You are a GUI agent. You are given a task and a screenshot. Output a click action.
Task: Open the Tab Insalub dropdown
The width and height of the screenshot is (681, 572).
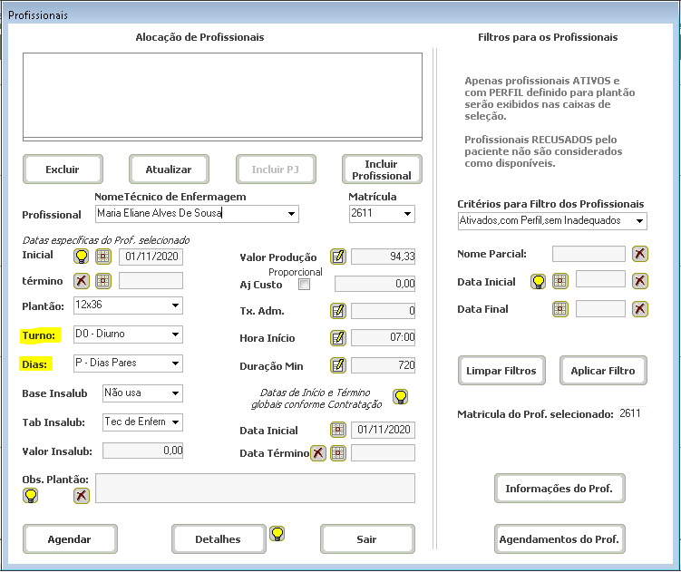175,422
